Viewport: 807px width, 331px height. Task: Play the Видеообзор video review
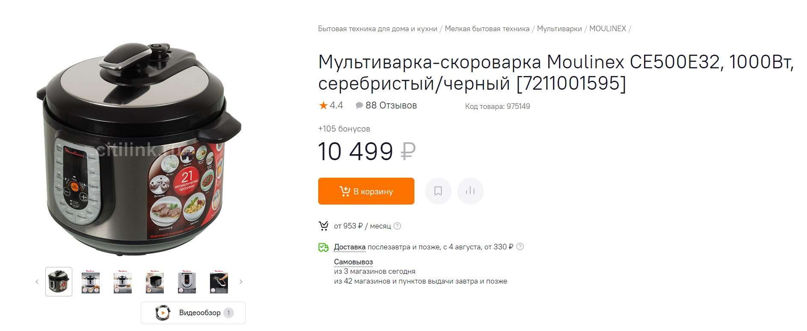[193, 313]
